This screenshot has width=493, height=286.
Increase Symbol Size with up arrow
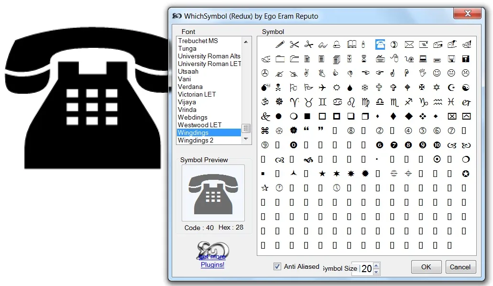coord(376,266)
